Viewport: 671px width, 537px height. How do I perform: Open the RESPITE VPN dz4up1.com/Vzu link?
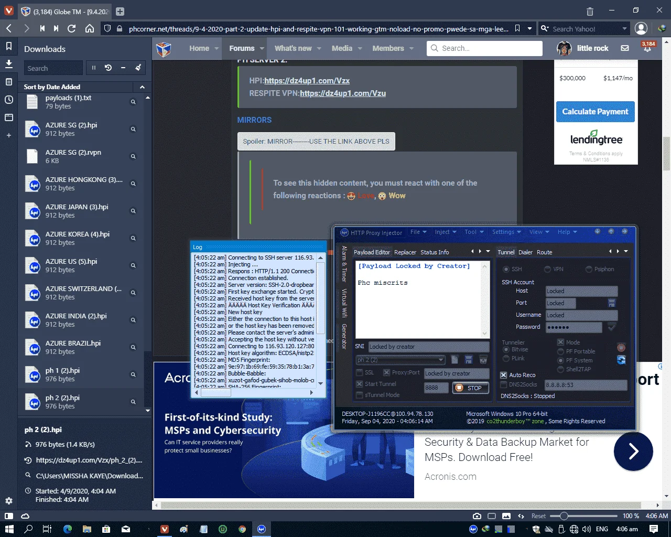pos(343,93)
